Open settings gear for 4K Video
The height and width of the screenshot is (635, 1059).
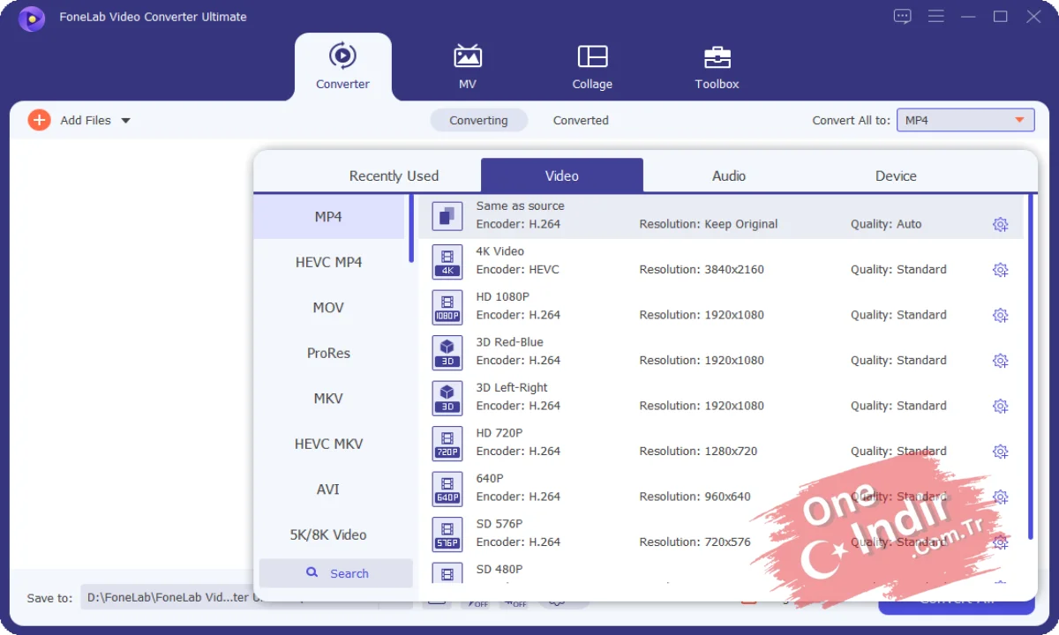tap(1000, 270)
